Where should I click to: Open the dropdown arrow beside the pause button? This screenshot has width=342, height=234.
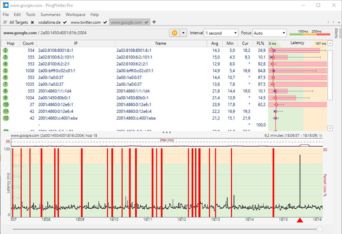(183, 33)
